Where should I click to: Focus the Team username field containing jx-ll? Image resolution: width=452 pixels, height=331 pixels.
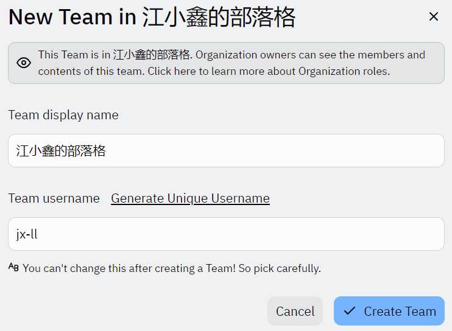[x=226, y=234]
